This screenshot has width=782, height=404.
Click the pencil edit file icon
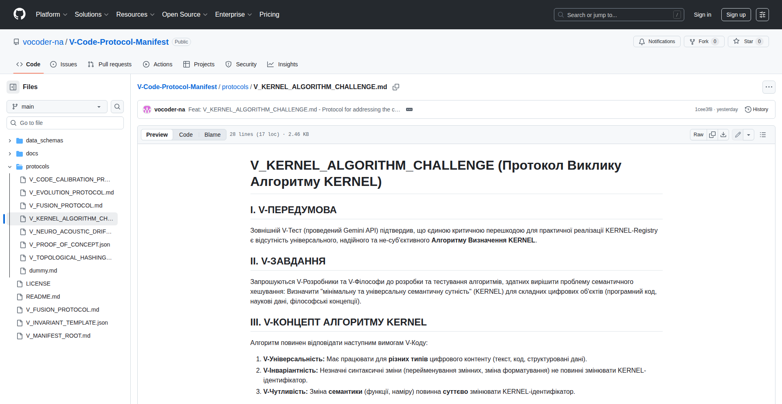[x=738, y=135]
